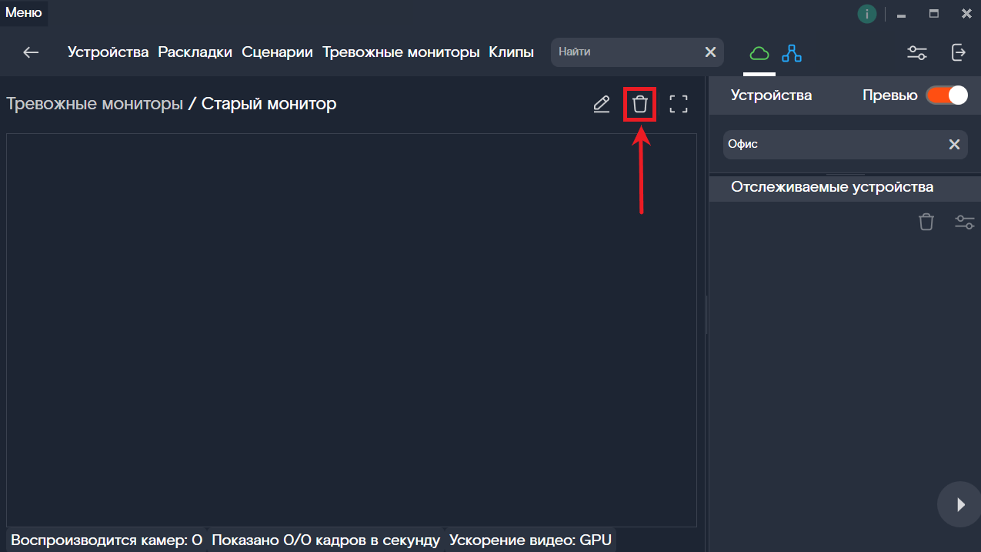This screenshot has height=552, width=981.
Task: Open the Меню button
Action: 24,12
